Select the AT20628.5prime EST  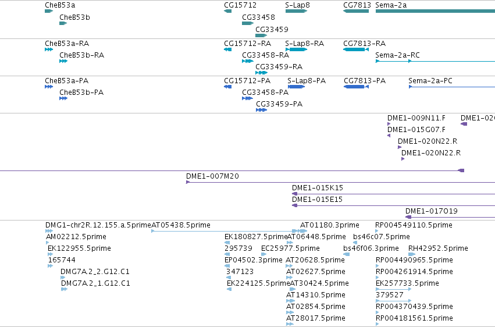click(x=289, y=266)
